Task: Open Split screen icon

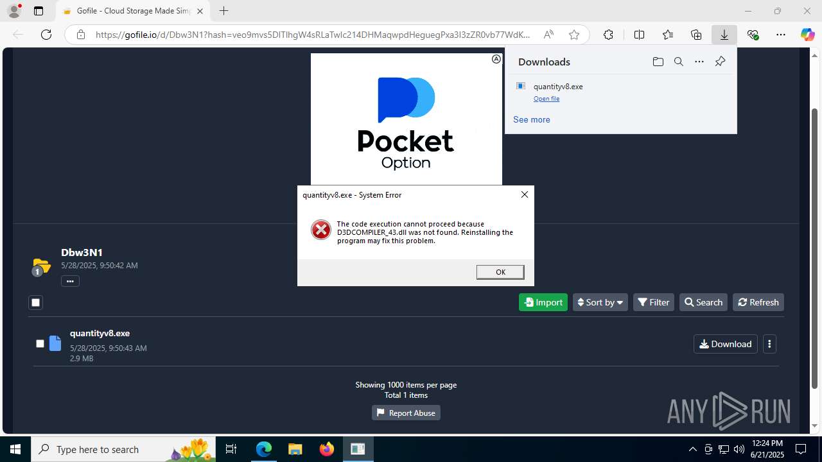Action: (x=639, y=35)
